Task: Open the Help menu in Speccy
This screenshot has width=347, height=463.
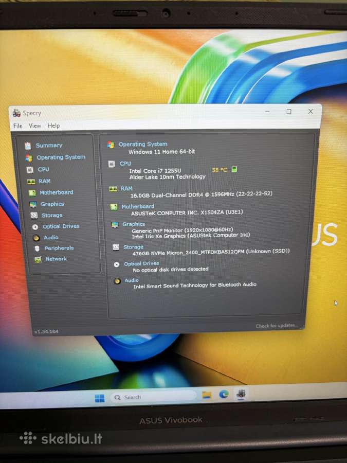Action: (x=53, y=126)
